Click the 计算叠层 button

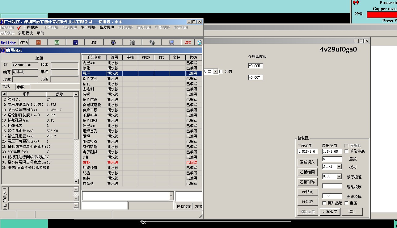click(330, 212)
